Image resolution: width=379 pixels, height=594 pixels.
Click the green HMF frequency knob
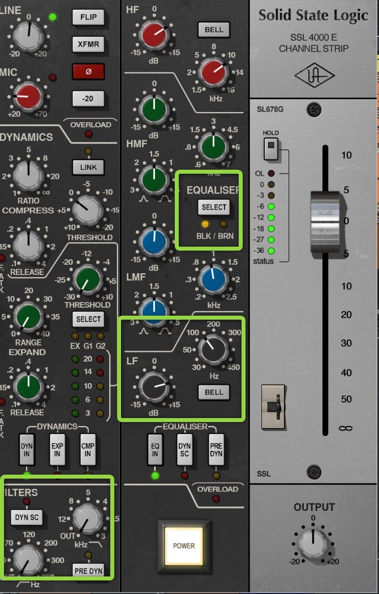(214, 147)
